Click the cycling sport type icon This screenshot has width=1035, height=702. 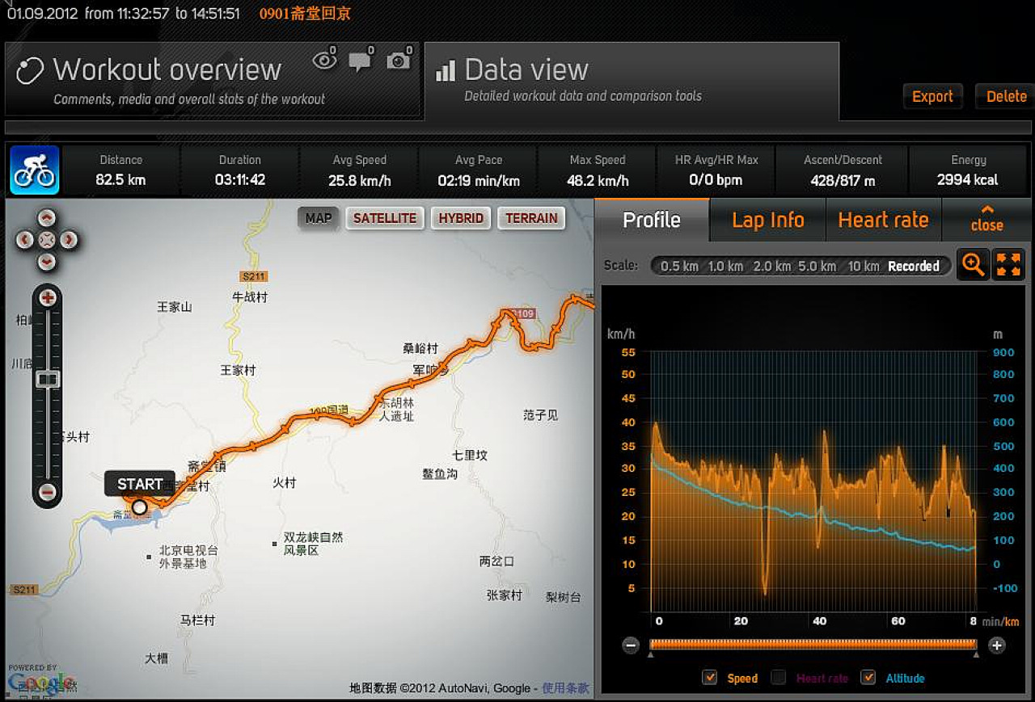(x=35, y=170)
